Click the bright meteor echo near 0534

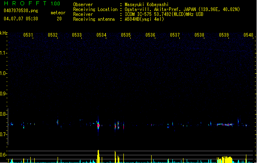(x=98, y=126)
